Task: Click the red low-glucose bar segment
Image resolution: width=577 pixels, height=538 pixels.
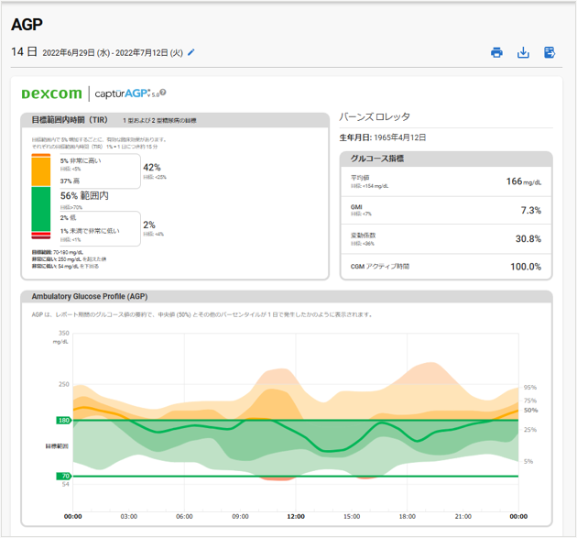Action: pyautogui.click(x=41, y=236)
